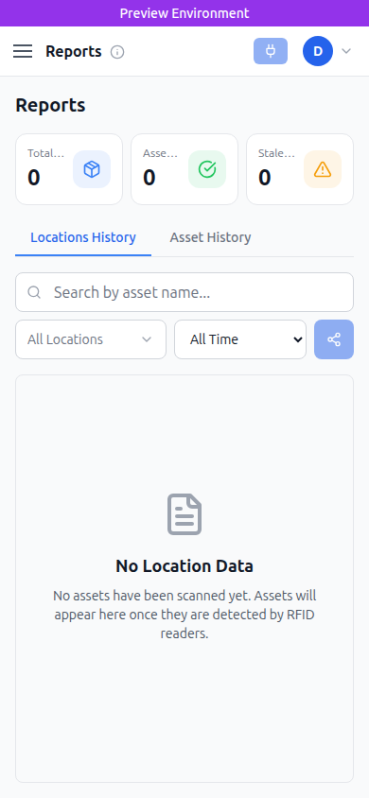Click the Preview Environment banner
The image size is (369, 798).
pos(184,13)
